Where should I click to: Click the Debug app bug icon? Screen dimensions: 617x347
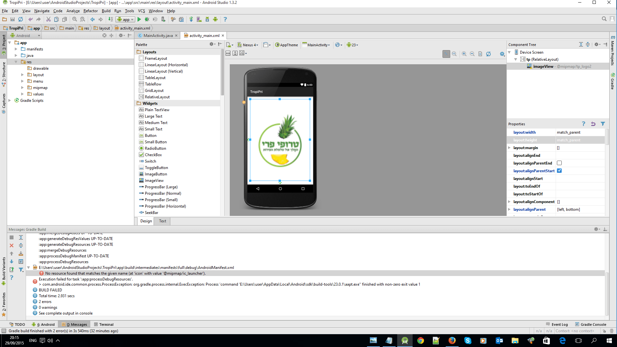pyautogui.click(x=147, y=19)
